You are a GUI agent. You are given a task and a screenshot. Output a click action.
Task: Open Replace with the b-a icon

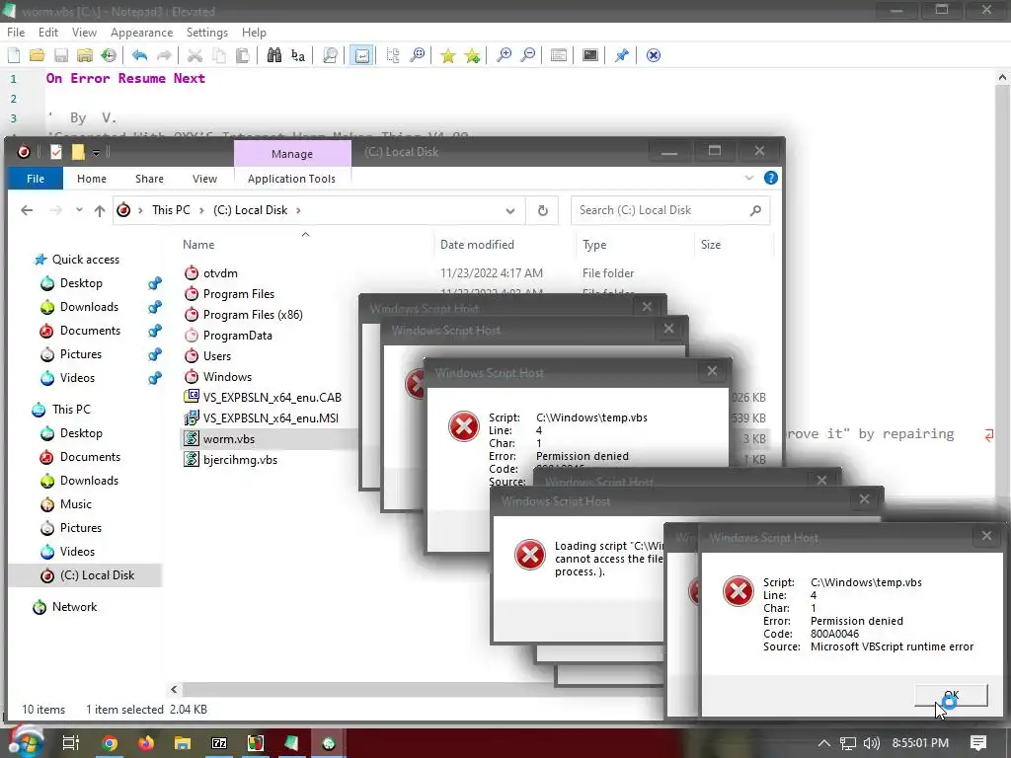(x=298, y=55)
